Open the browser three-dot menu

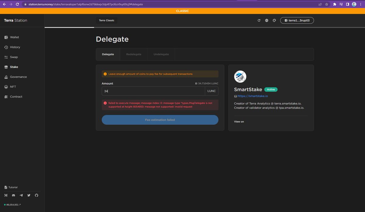[360, 4]
